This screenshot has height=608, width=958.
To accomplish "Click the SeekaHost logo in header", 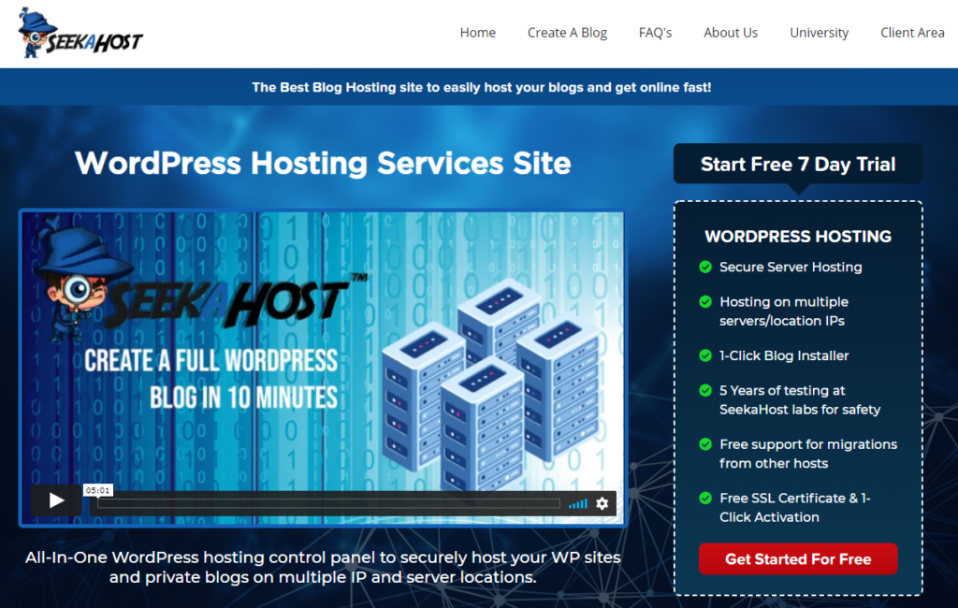I will pyautogui.click(x=80, y=33).
